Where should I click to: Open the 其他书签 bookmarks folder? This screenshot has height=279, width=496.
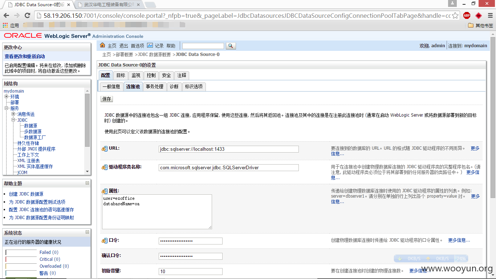[x=480, y=25]
